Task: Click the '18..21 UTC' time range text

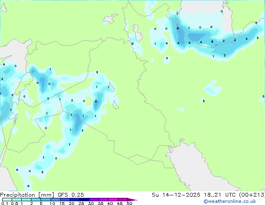Action: 219,195
